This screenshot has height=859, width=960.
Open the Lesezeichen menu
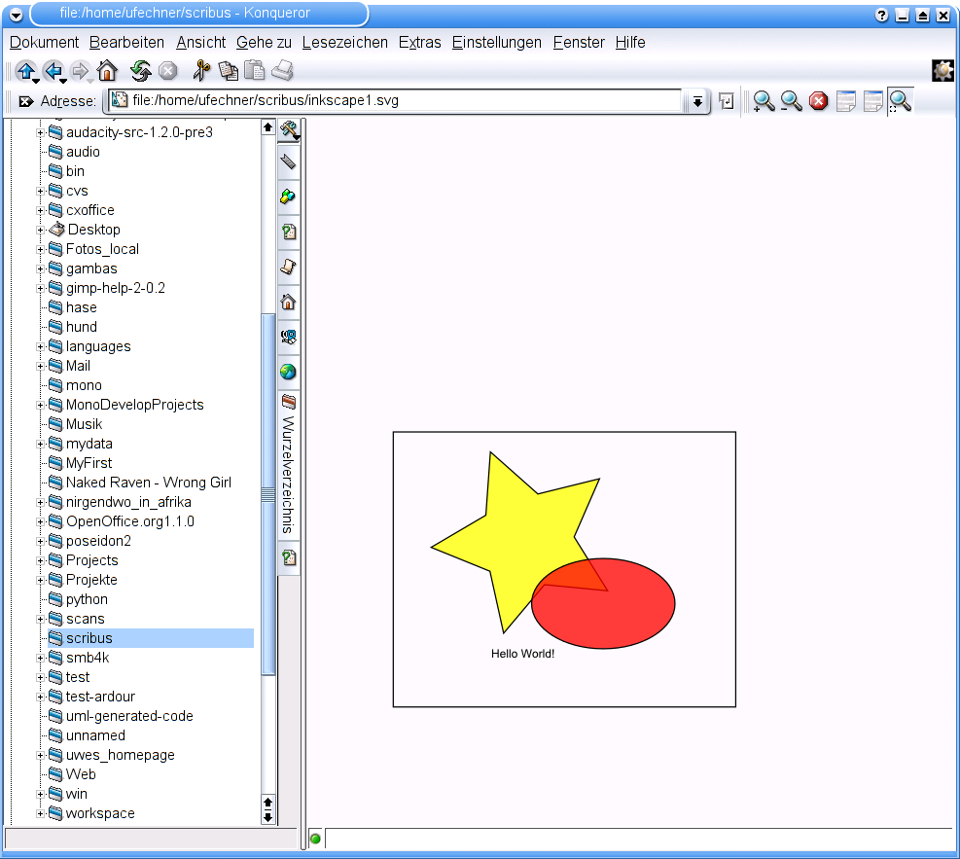(344, 43)
